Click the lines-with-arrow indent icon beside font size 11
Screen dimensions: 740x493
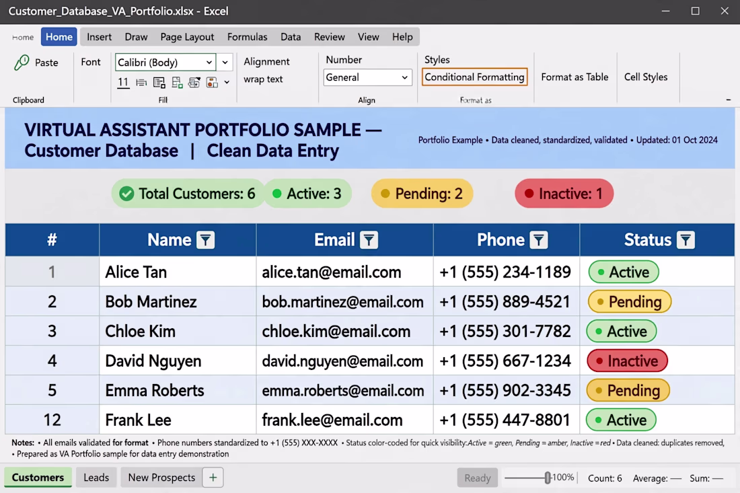point(141,83)
